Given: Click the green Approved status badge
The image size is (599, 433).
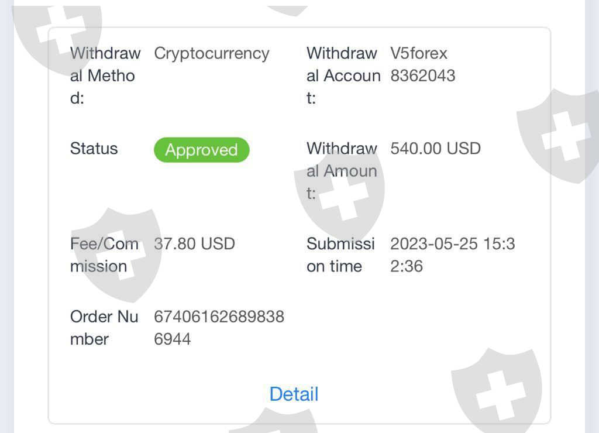Looking at the screenshot, I should [x=201, y=150].
